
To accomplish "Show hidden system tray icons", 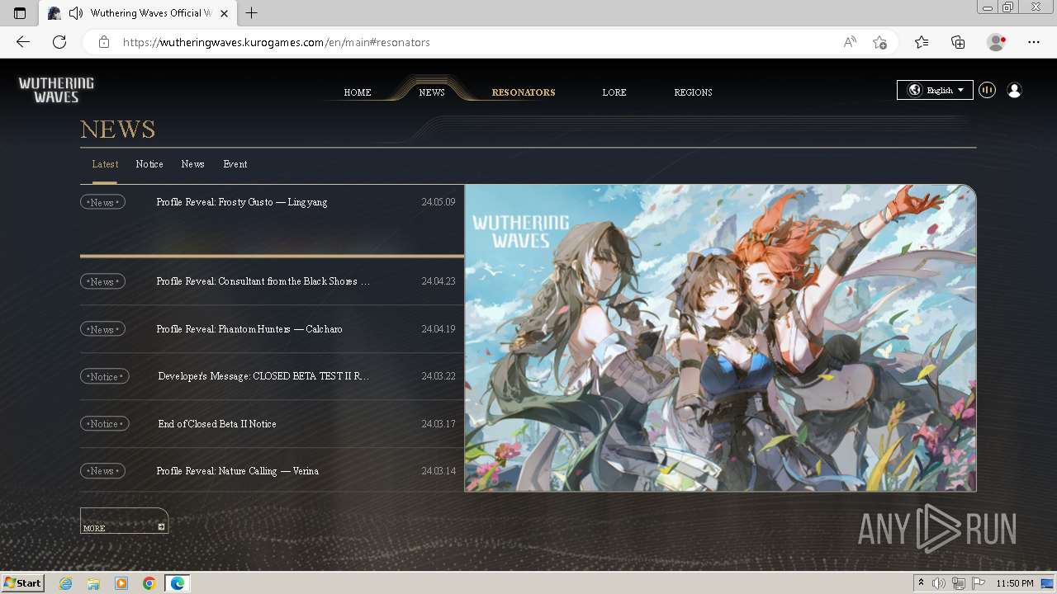I will tap(921, 583).
